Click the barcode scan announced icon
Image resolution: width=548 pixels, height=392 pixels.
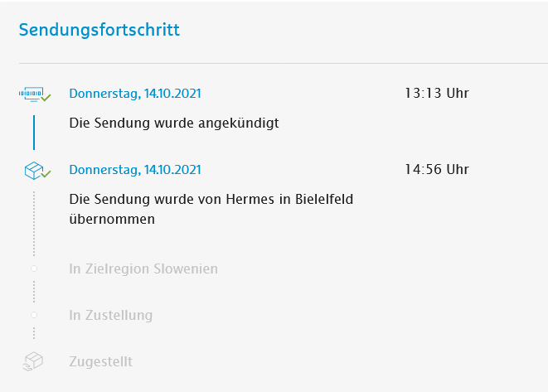33,94
